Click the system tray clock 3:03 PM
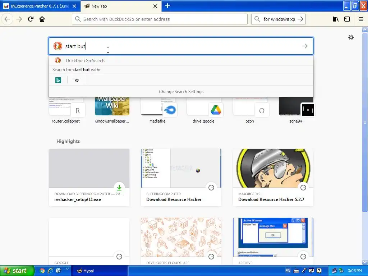Image resolution: width=368 pixels, height=276 pixels. click(x=355, y=271)
